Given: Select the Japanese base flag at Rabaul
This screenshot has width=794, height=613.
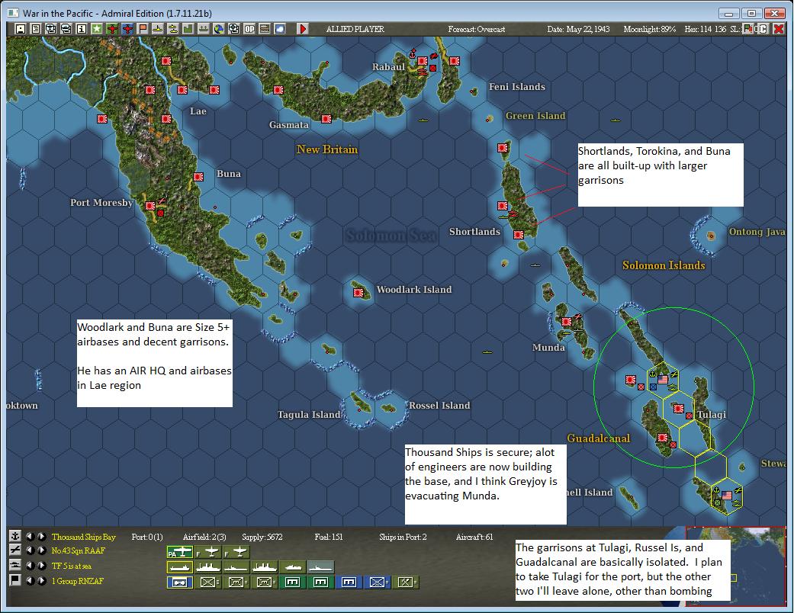Looking at the screenshot, I should 423,61.
